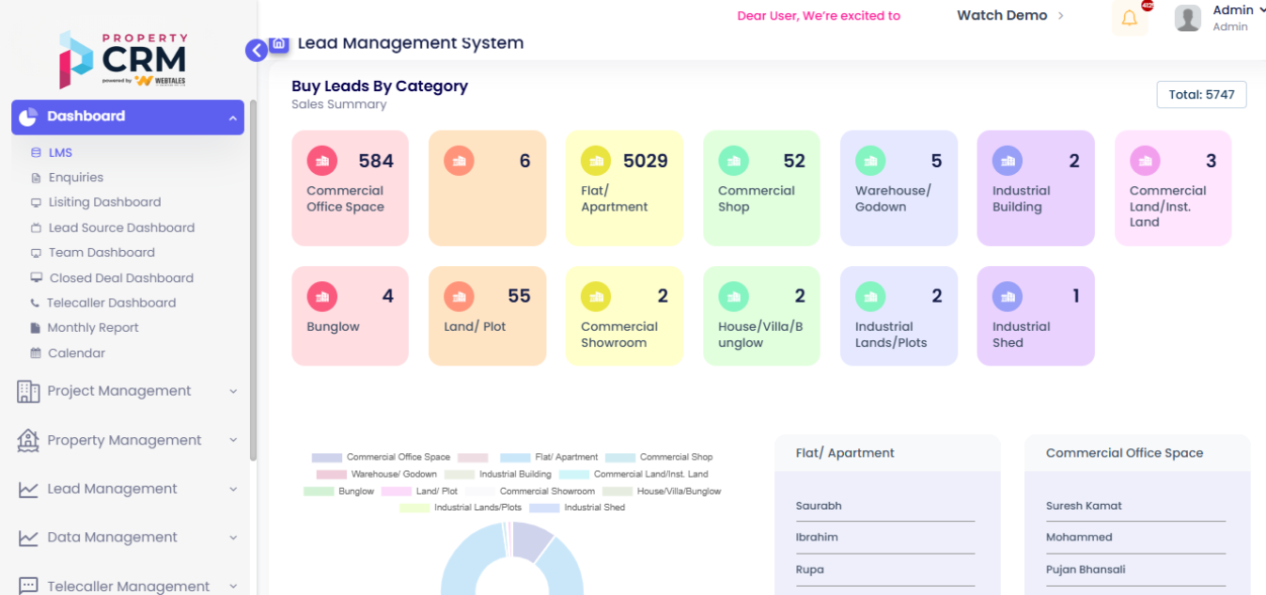The height and width of the screenshot is (595, 1266).
Task: Open the notification bell icon
Action: [x=1129, y=19]
